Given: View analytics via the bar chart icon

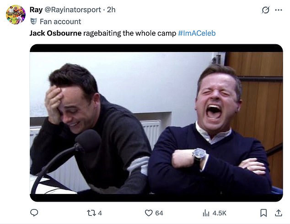Looking at the screenshot, I should pos(205,213).
